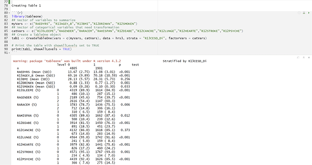This screenshot has height=165, width=312.
Task: Click p-value 0.006 in RARACEM row
Action: (125, 105)
